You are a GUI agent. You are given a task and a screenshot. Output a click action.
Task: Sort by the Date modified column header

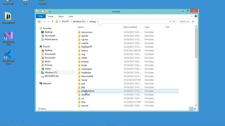click(x=130, y=27)
